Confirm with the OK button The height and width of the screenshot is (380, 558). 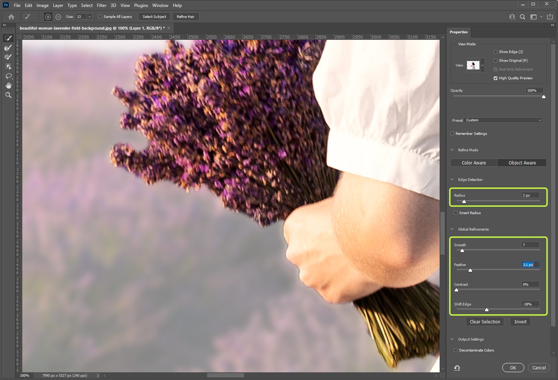pos(513,368)
